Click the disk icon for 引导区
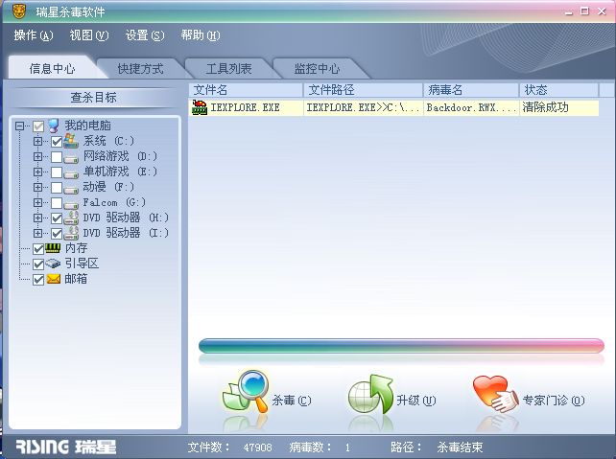616x459 pixels. 53,264
